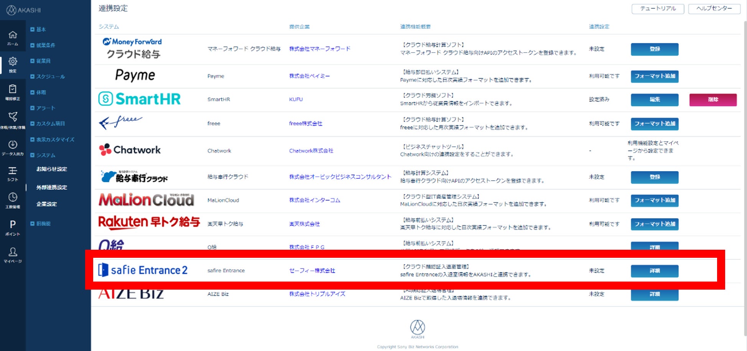The width and height of the screenshot is (747, 351).
Task: Click 登録 for マネーフォワード クラウド給与
Action: tap(655, 49)
